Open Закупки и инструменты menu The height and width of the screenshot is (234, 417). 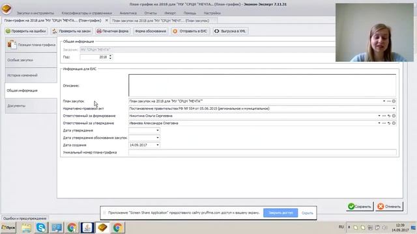[x=35, y=13]
